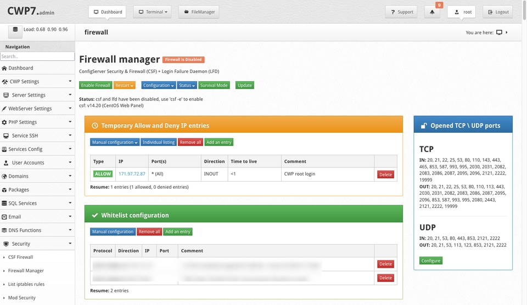Click Add an entry in Whitelist section
This screenshot has width=527, height=305.
click(178, 232)
